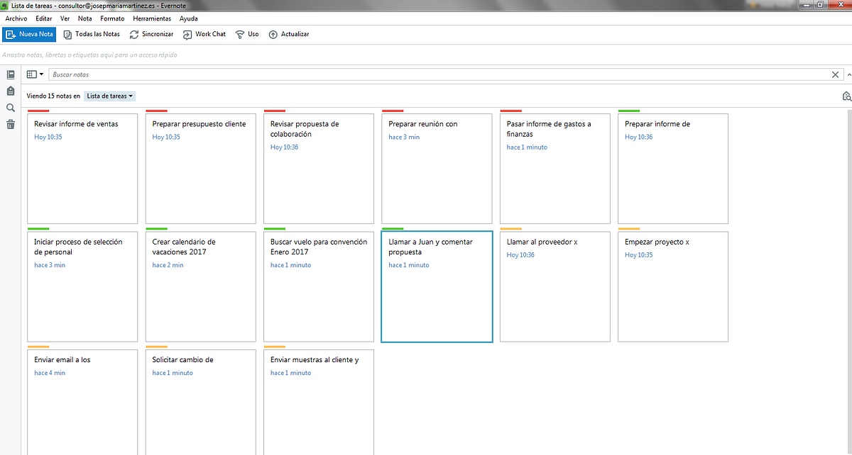Viewport: 852px width, 455px height.
Task: Click the search magnifier sidebar icon
Action: pyautogui.click(x=11, y=108)
